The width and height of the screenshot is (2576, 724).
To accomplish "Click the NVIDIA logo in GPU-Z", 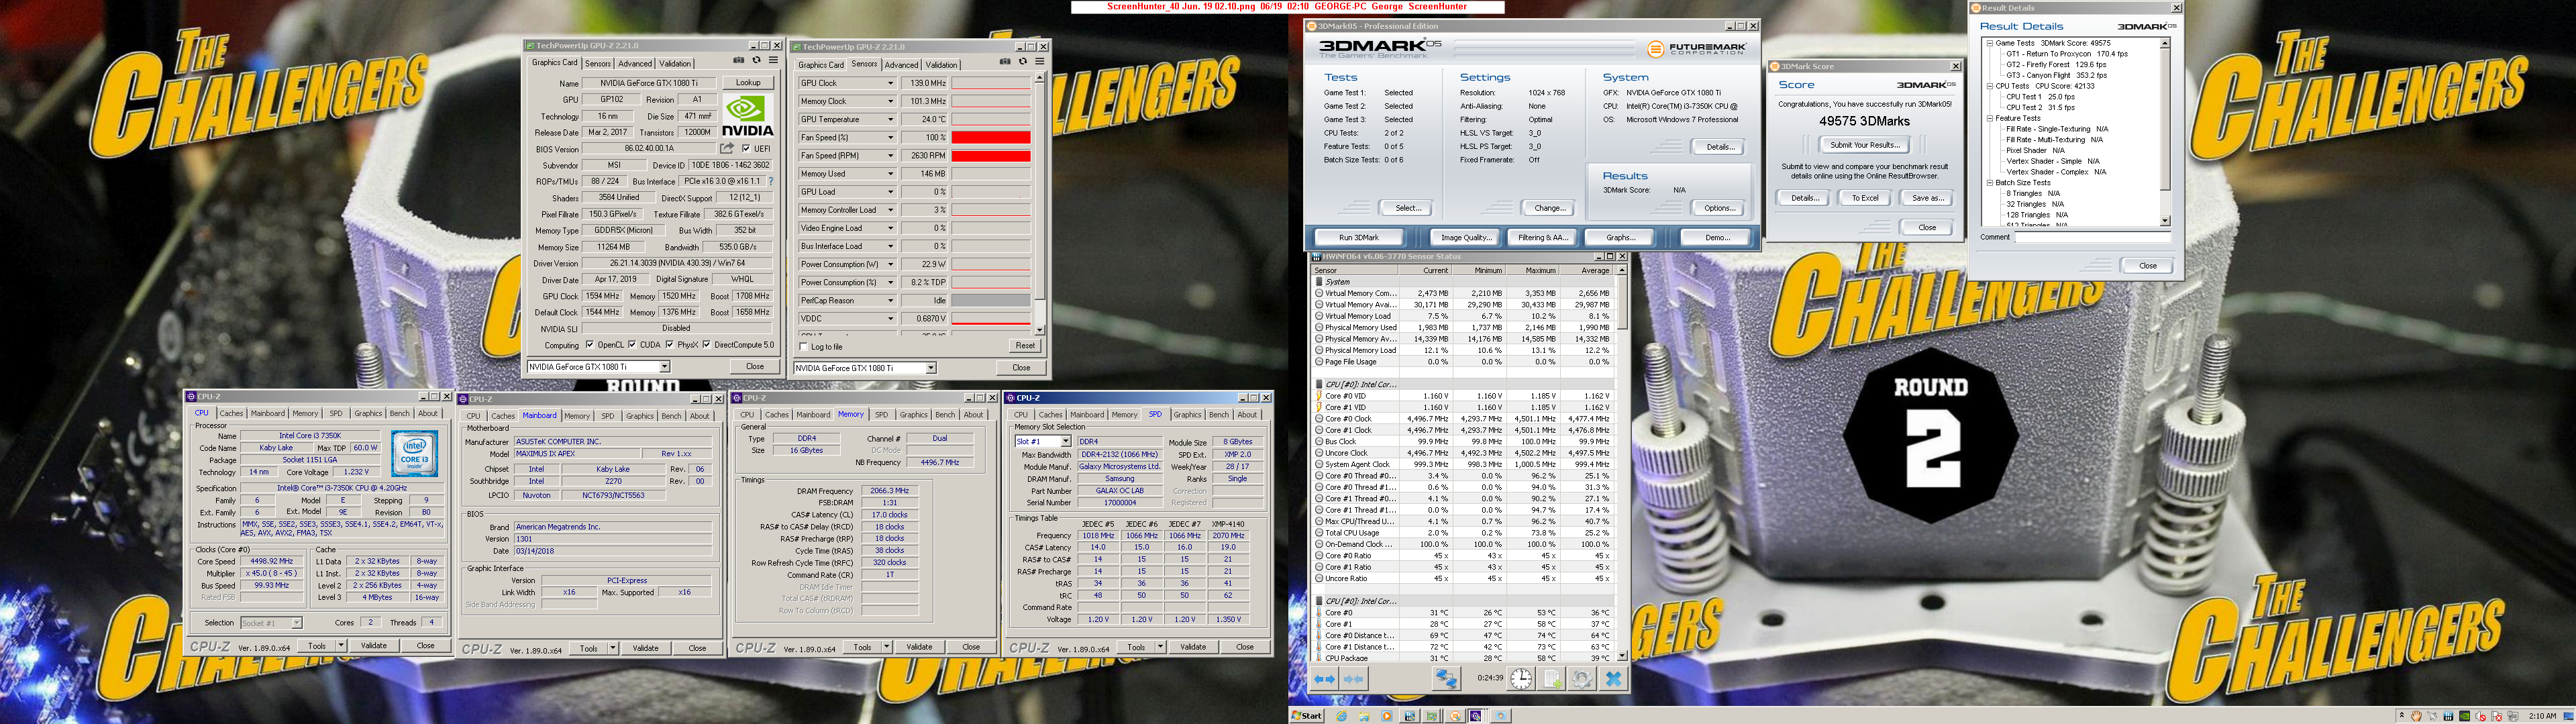I will point(748,116).
